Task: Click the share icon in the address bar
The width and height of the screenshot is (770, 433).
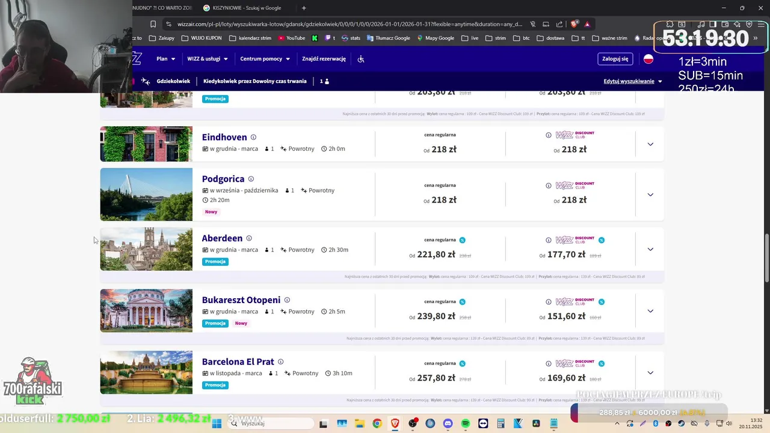Action: point(559,24)
